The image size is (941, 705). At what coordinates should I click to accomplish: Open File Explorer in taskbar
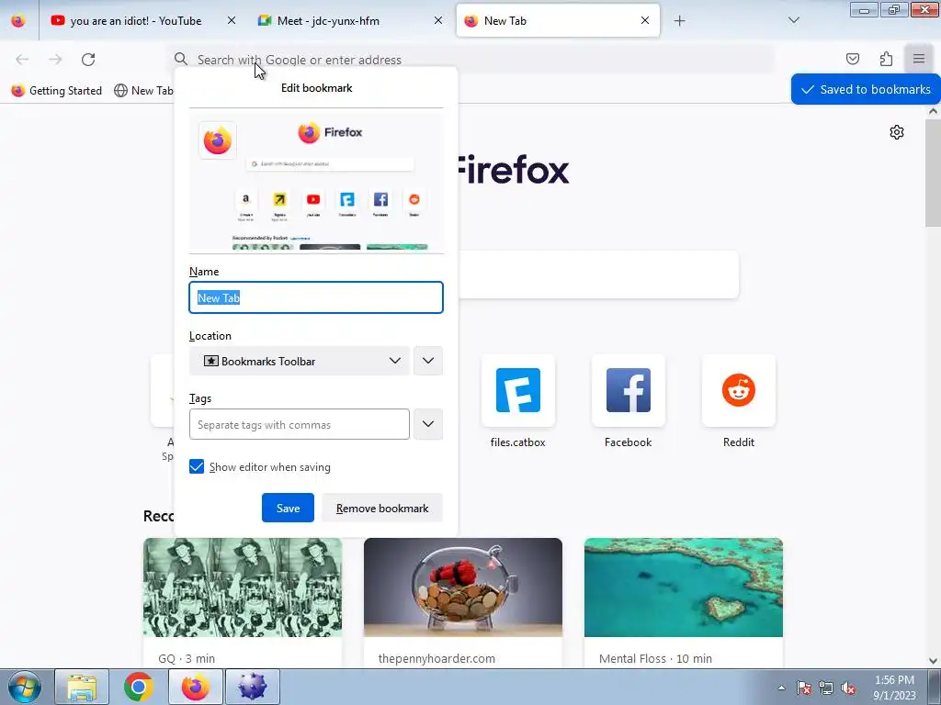[x=82, y=687]
